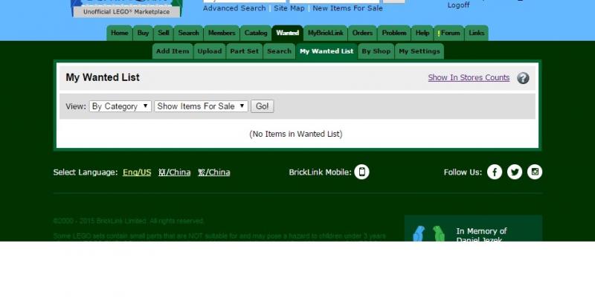Open the Instagram follow icon
Screen dimensions: 595x301
[535, 172]
